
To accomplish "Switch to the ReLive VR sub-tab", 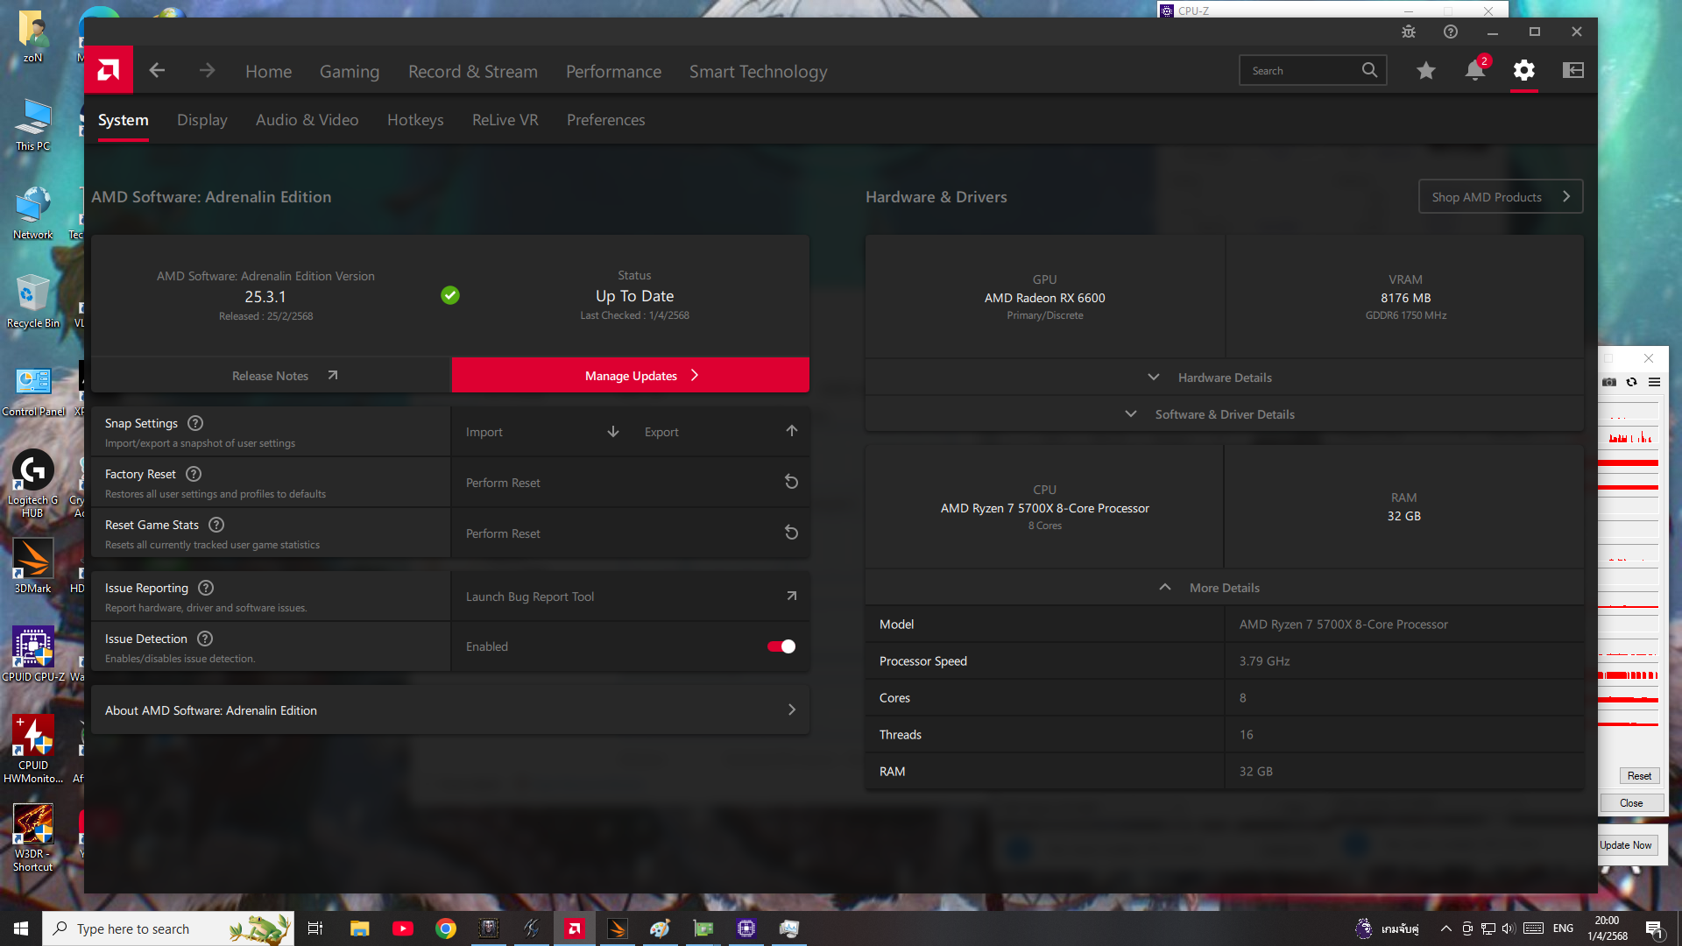I will coord(505,120).
